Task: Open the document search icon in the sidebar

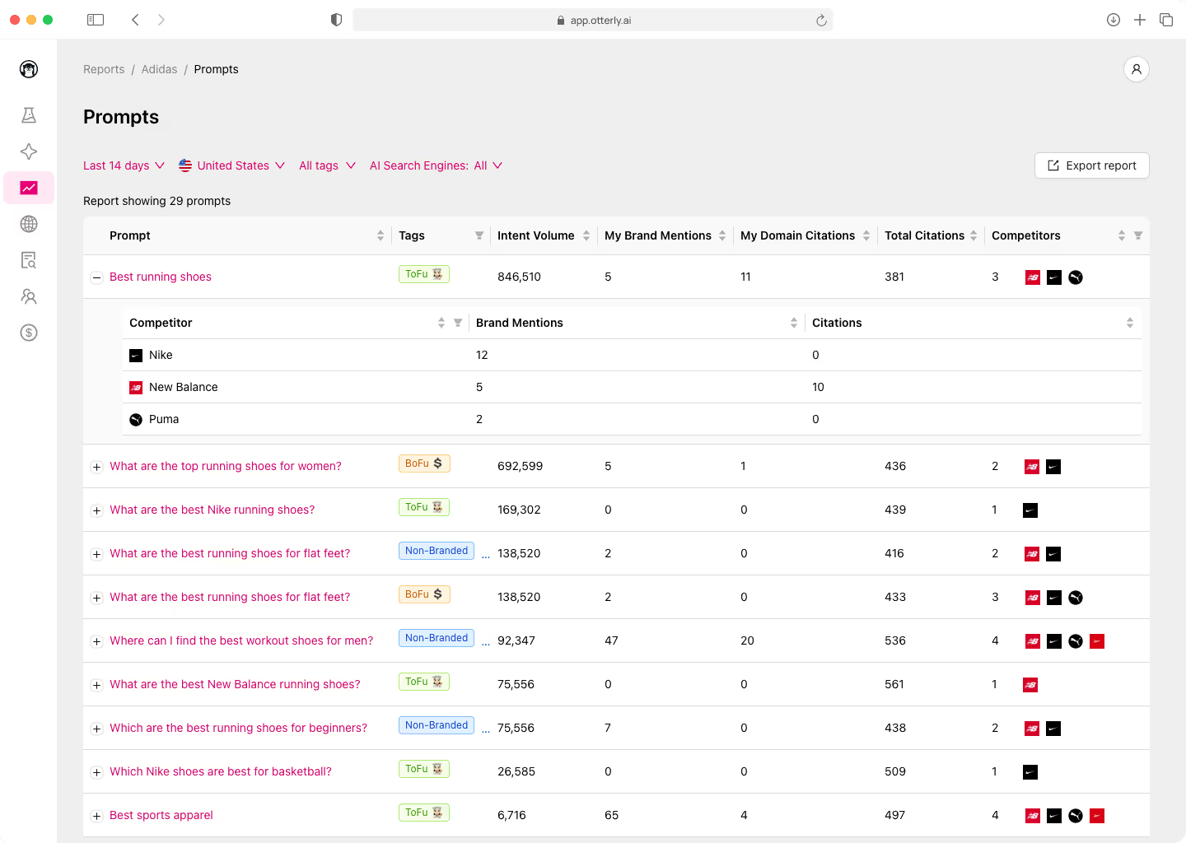Action: coord(29,260)
